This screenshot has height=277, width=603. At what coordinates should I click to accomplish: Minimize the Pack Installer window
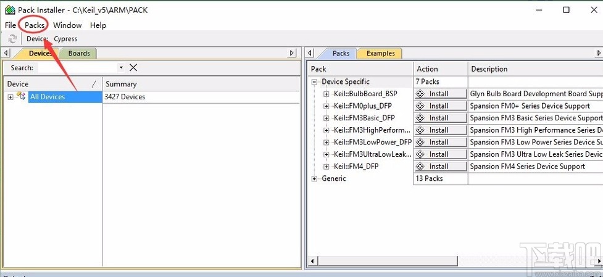(x=540, y=10)
